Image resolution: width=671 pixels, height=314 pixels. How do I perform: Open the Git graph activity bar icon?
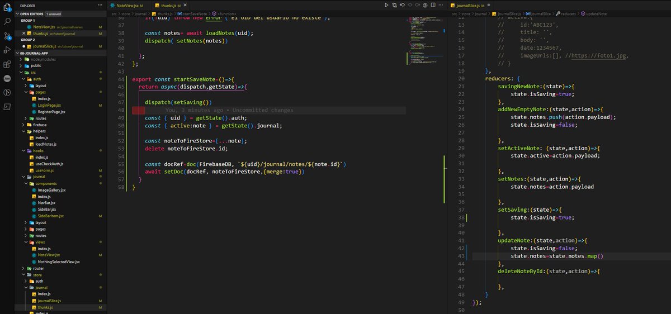tap(7, 92)
